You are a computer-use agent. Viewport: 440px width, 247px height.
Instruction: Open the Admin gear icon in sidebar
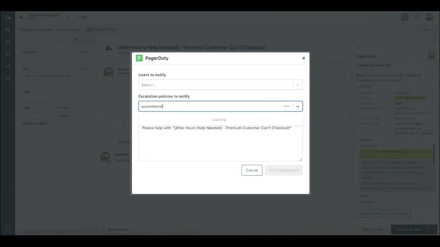[x=8, y=78]
